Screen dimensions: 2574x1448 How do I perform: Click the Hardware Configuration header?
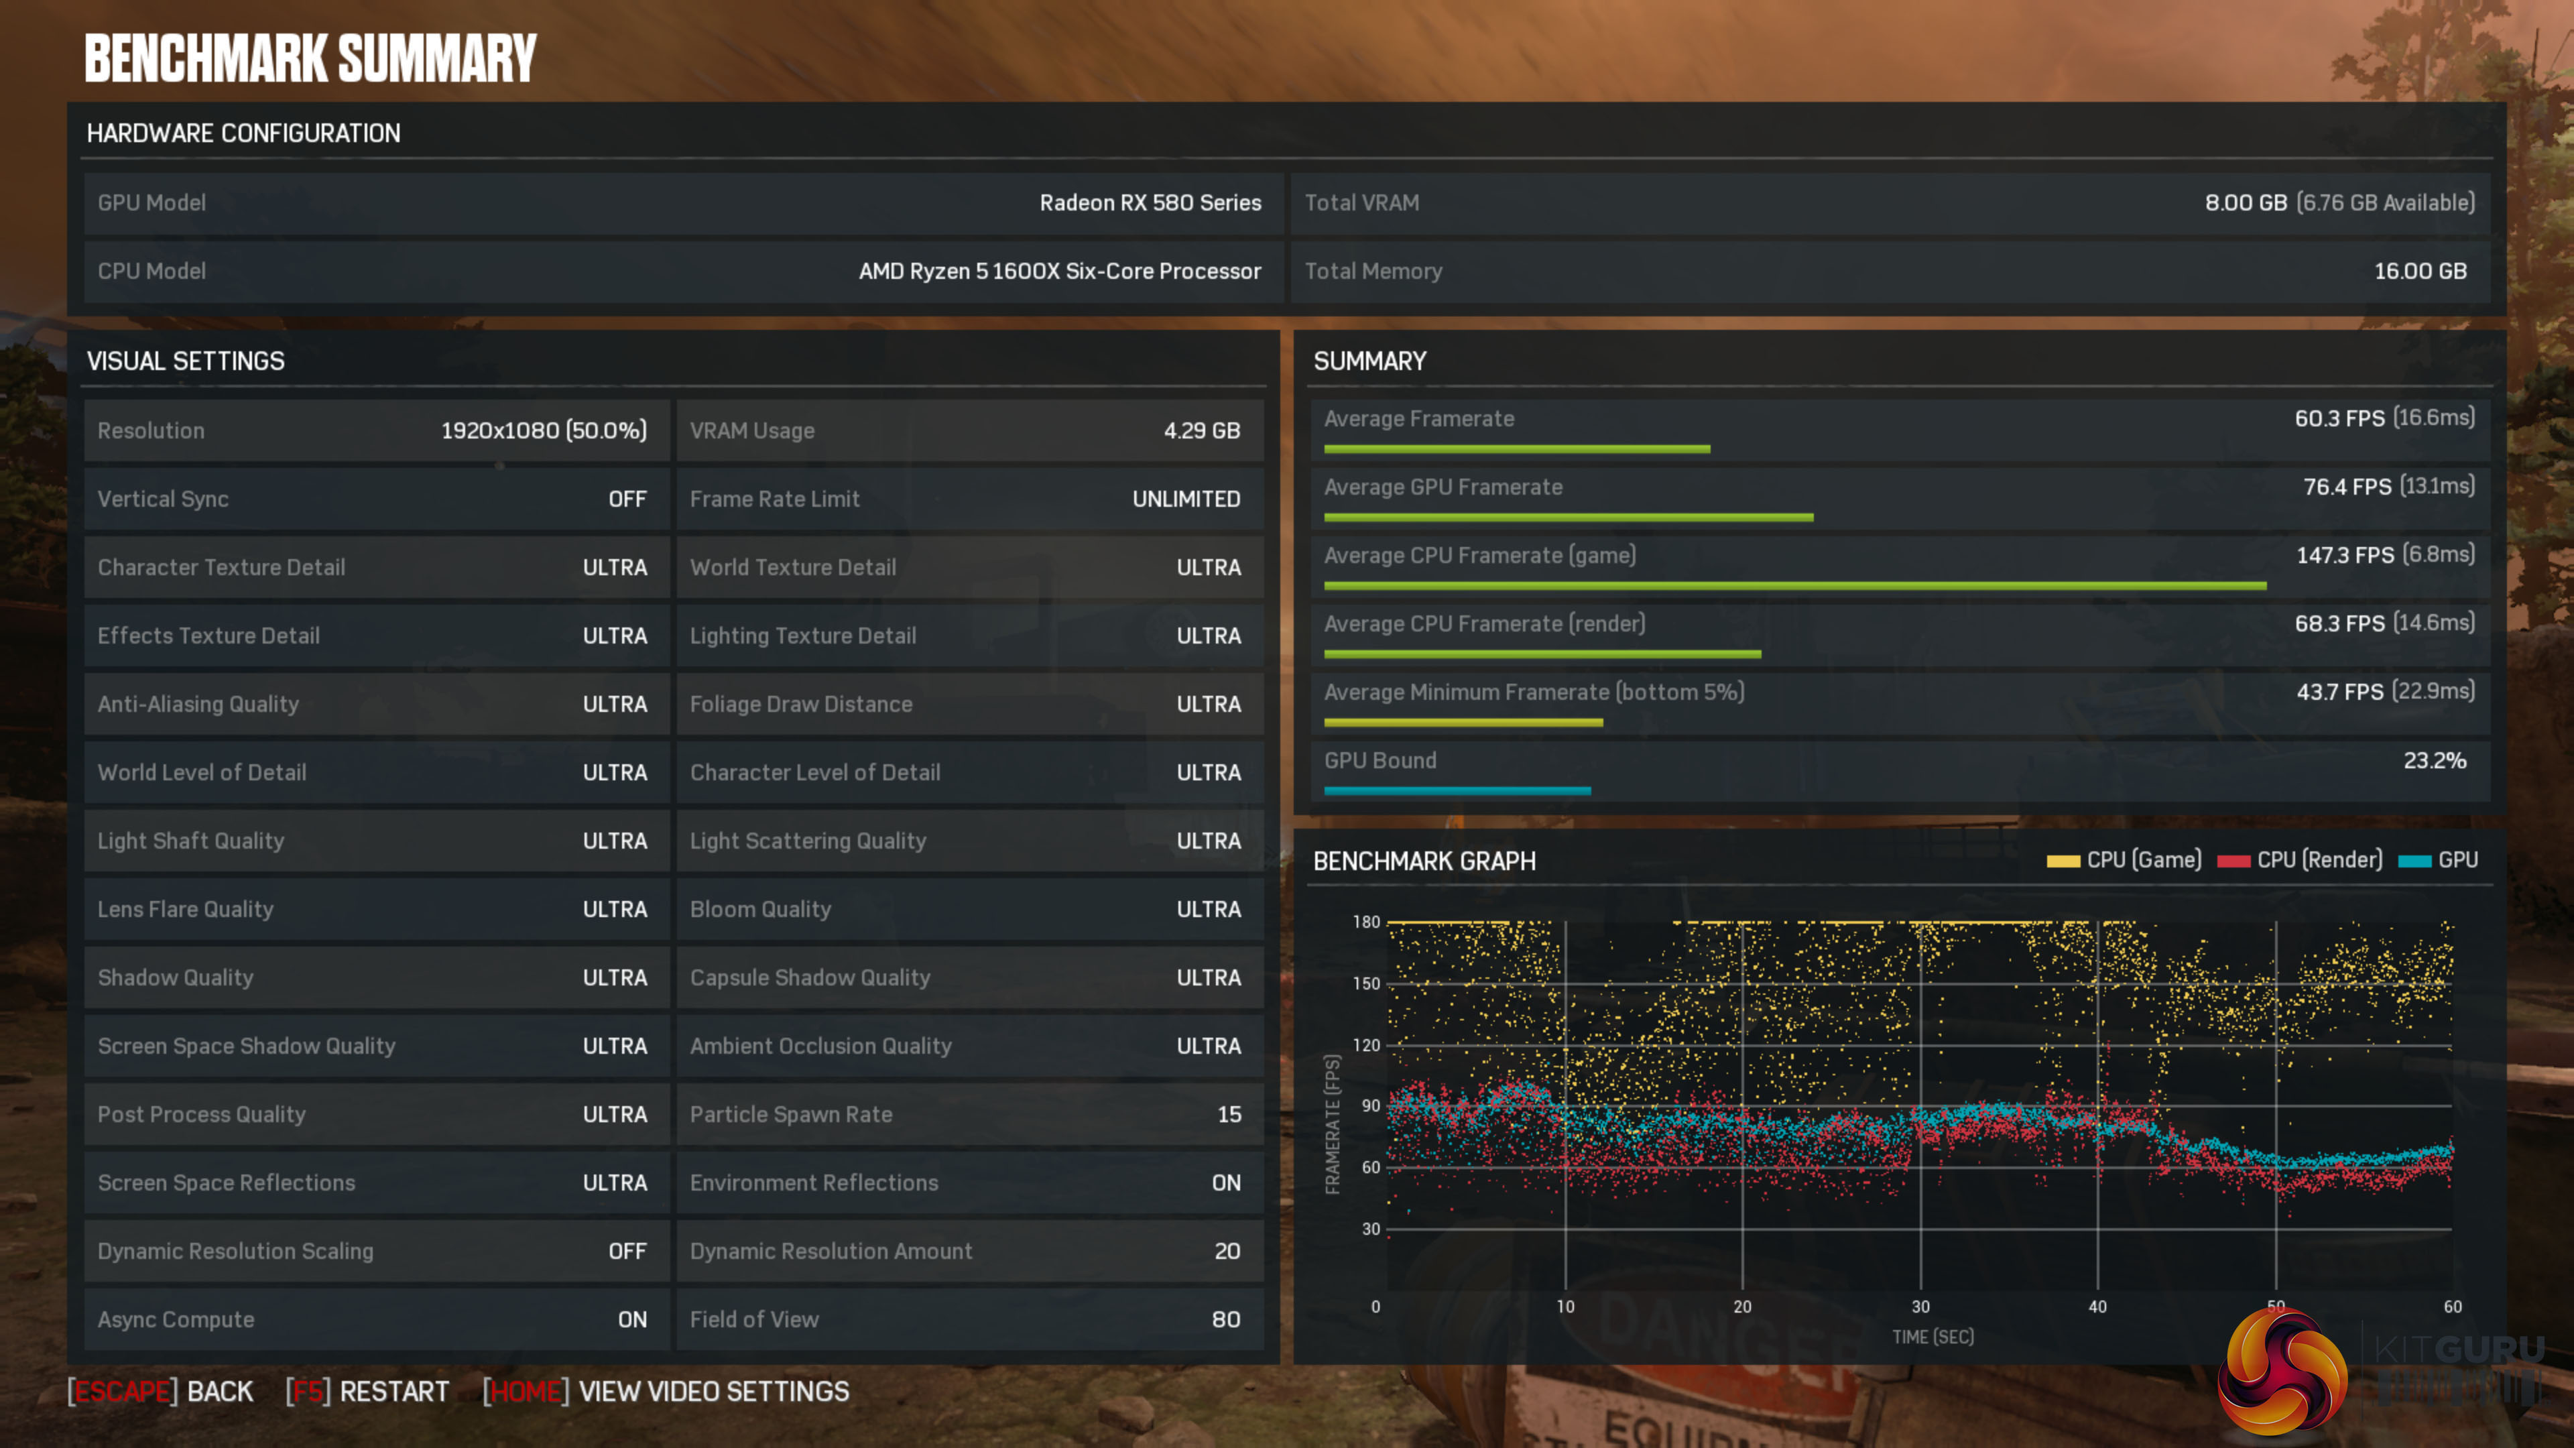click(x=243, y=133)
